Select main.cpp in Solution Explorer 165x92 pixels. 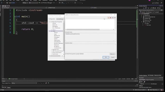tap(148, 25)
